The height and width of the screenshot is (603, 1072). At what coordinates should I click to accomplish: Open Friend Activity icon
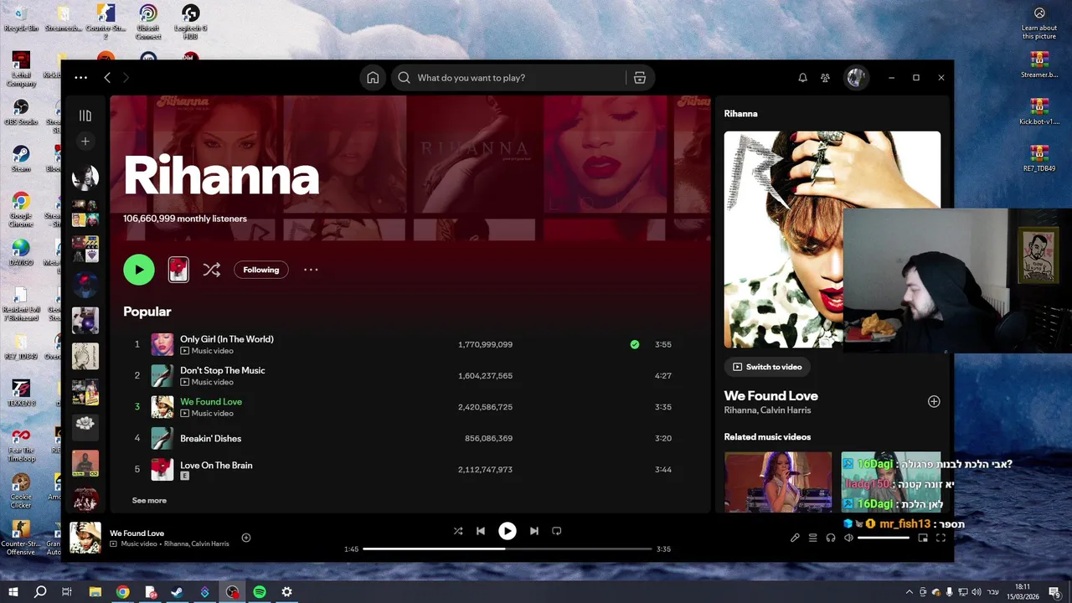point(825,78)
